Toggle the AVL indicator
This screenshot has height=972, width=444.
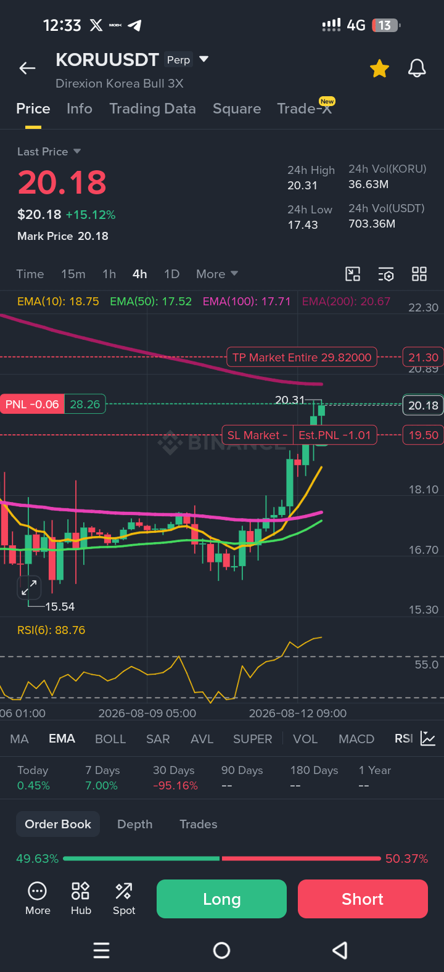coord(202,739)
